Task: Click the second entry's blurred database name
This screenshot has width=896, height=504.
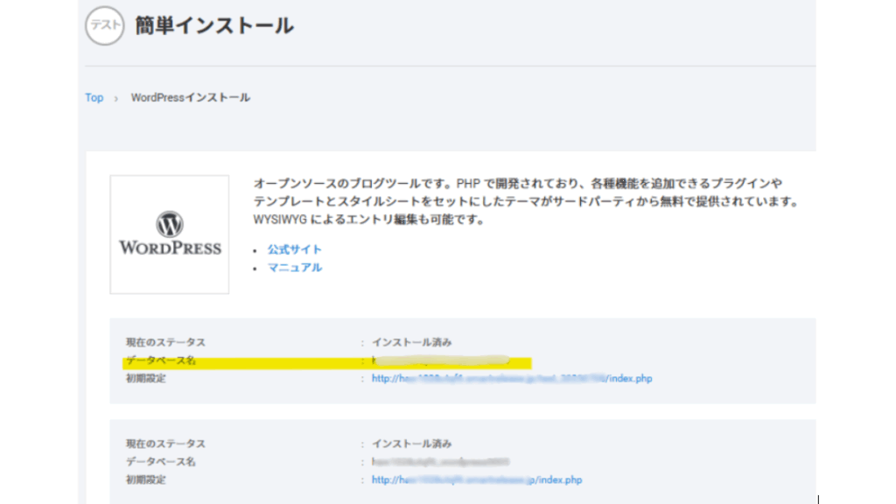Action: point(440,461)
